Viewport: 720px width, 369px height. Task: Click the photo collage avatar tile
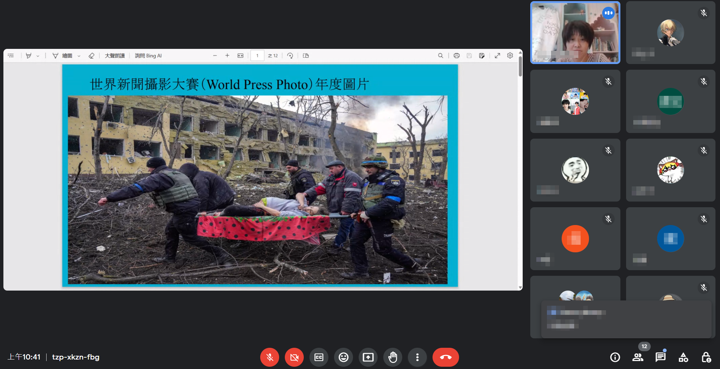[x=575, y=101]
